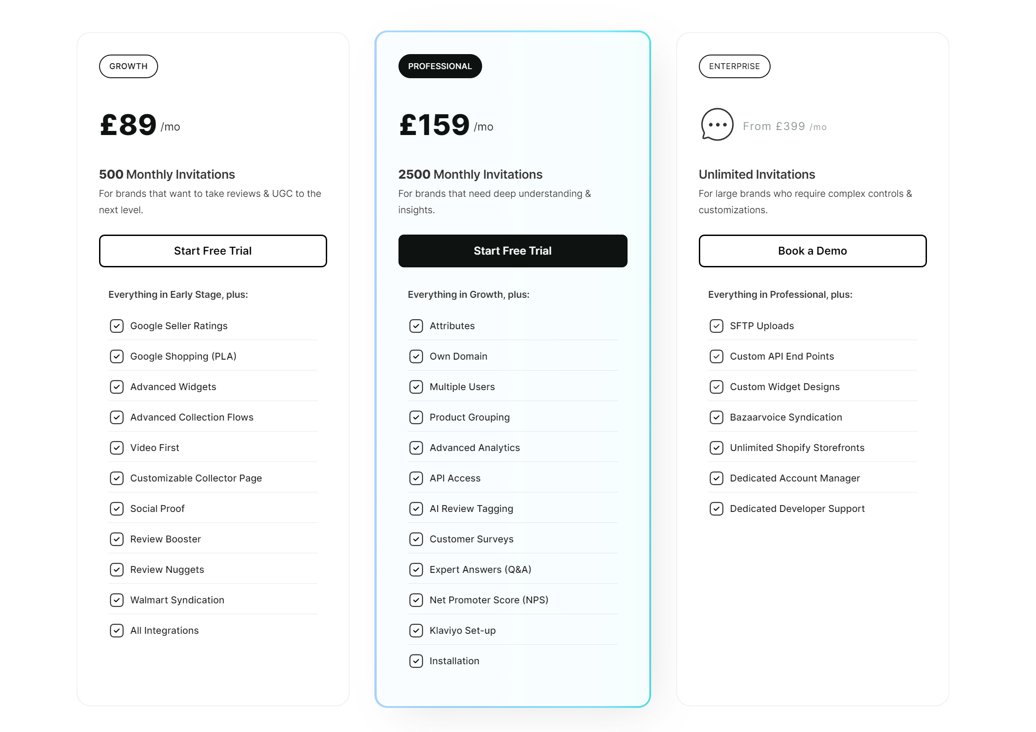The height and width of the screenshot is (732, 1036).
Task: Select the Professional plan badge
Action: 440,66
